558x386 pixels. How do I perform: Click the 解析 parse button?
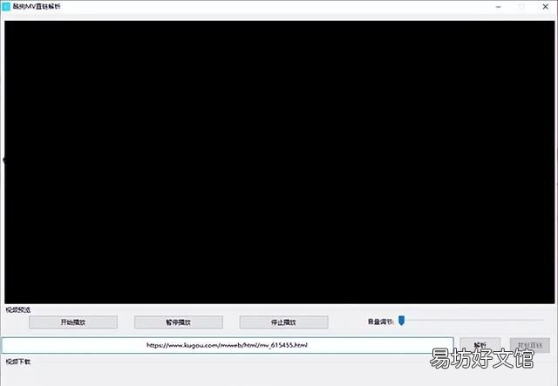(x=480, y=345)
